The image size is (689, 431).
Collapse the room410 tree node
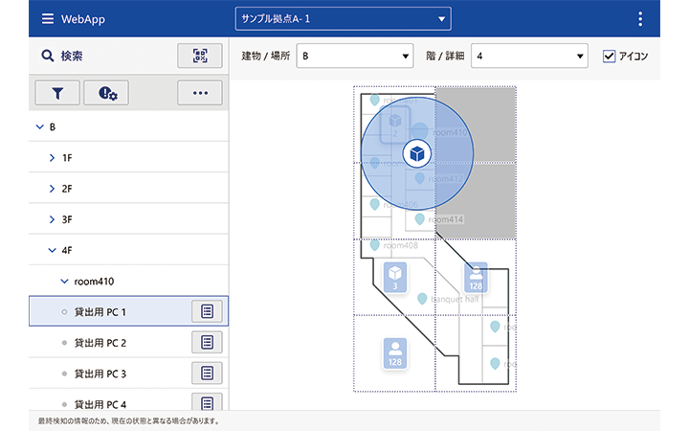[x=64, y=282]
